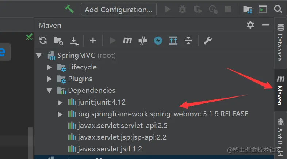Click the folder icon beside Plugins
Image resolution: width=287 pixels, height=159 pixels.
[61, 79]
